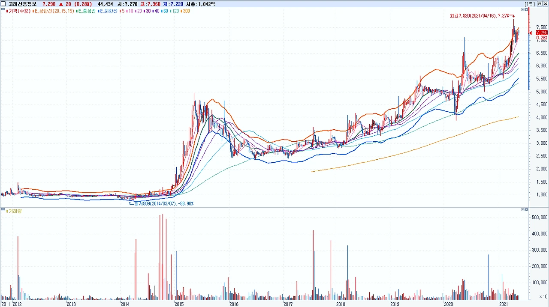
Task: Click the 2017 year label on time axis
Action: point(288,304)
